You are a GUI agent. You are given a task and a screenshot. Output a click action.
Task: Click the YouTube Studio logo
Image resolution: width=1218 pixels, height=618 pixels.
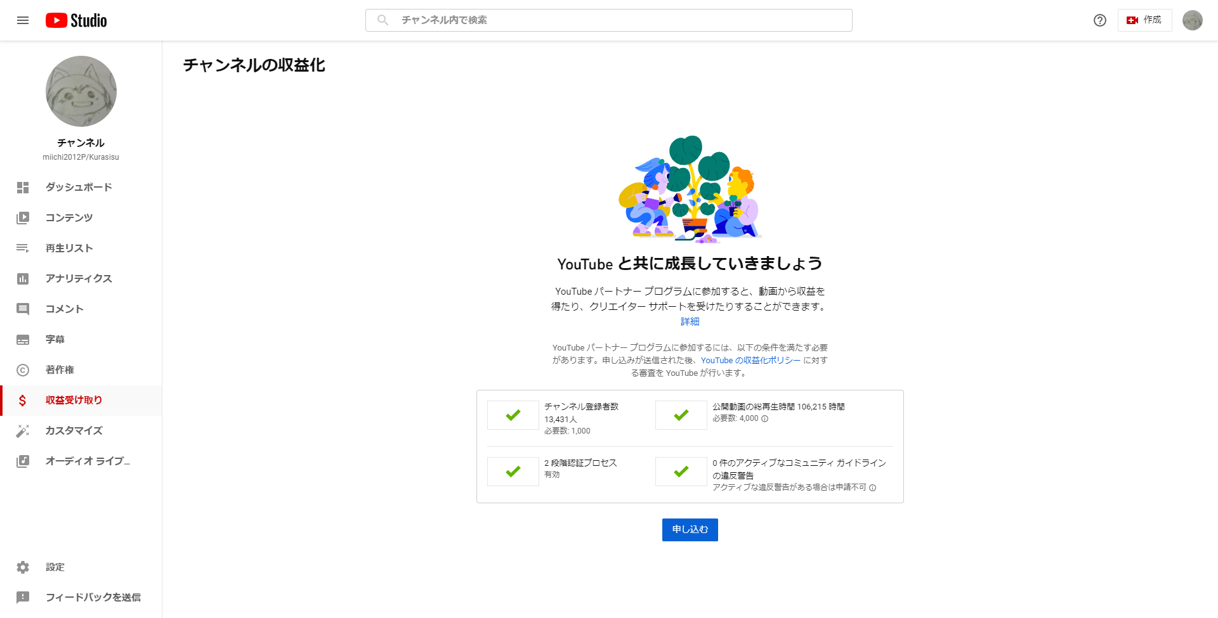point(76,20)
